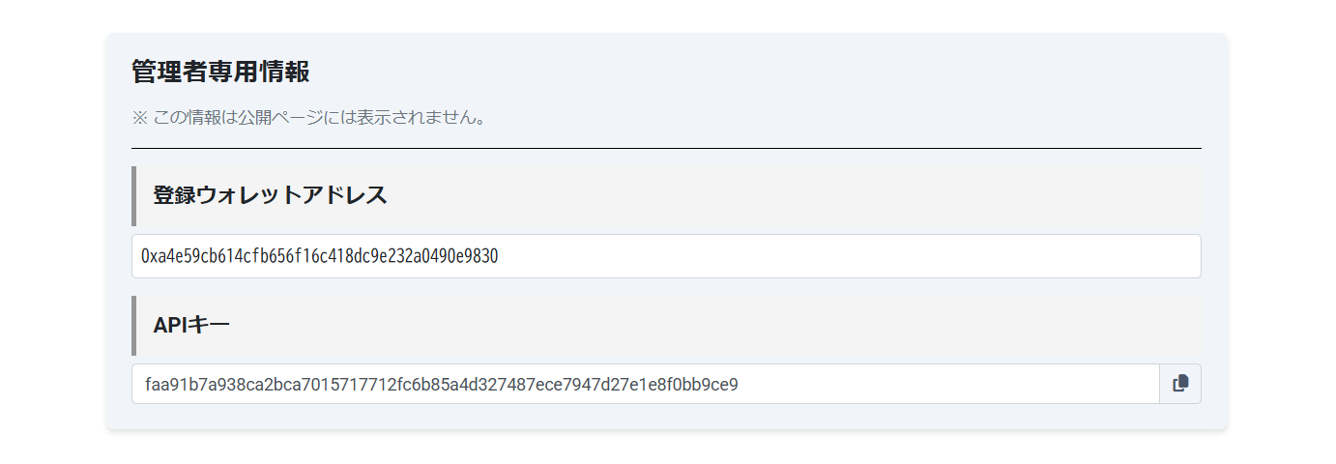
Task: Click accent bar beside APIキー heading
Action: pos(133,325)
